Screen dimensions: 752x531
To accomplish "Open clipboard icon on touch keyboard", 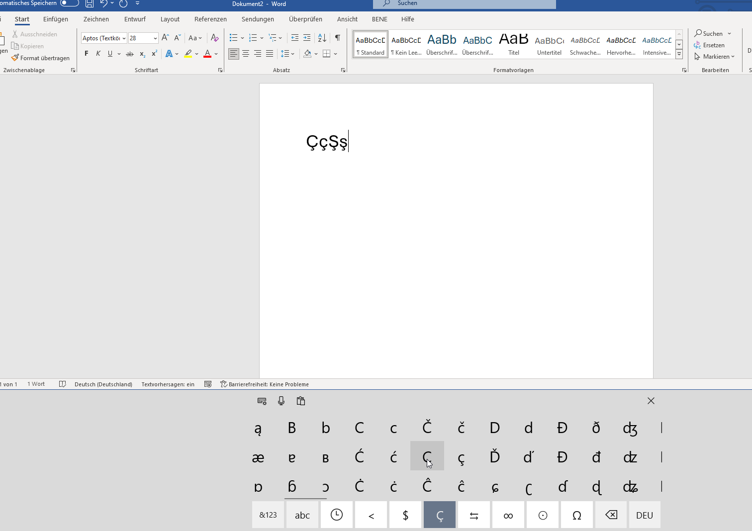I will [301, 401].
